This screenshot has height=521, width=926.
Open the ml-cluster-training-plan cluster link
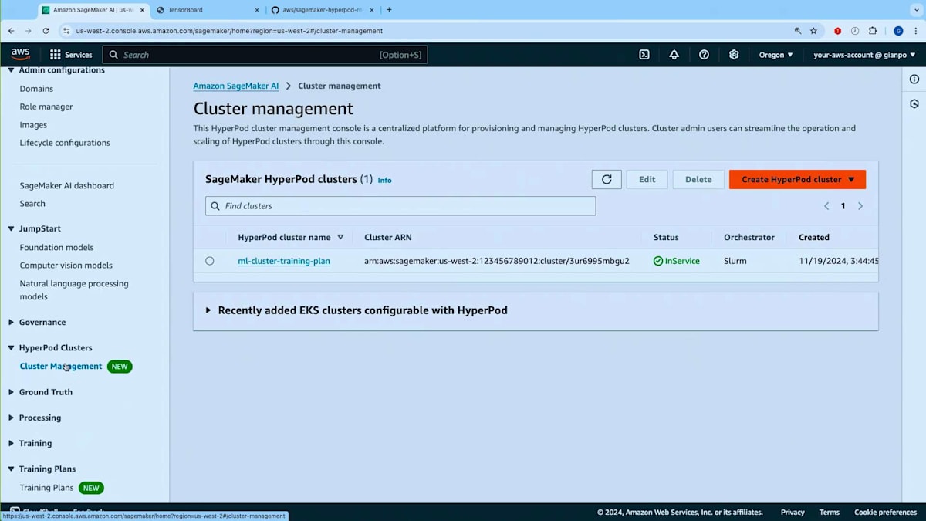point(284,261)
